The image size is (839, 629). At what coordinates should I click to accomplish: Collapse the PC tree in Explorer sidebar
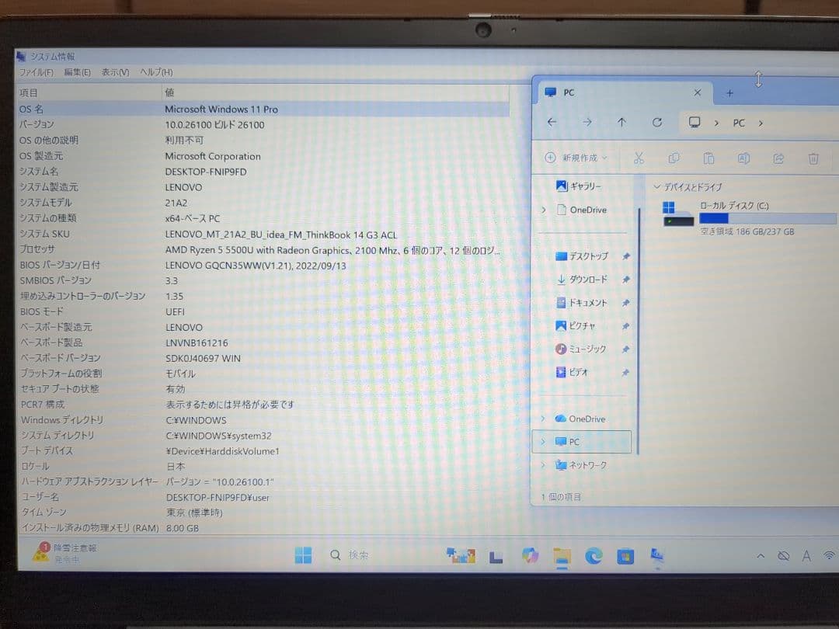coord(545,441)
